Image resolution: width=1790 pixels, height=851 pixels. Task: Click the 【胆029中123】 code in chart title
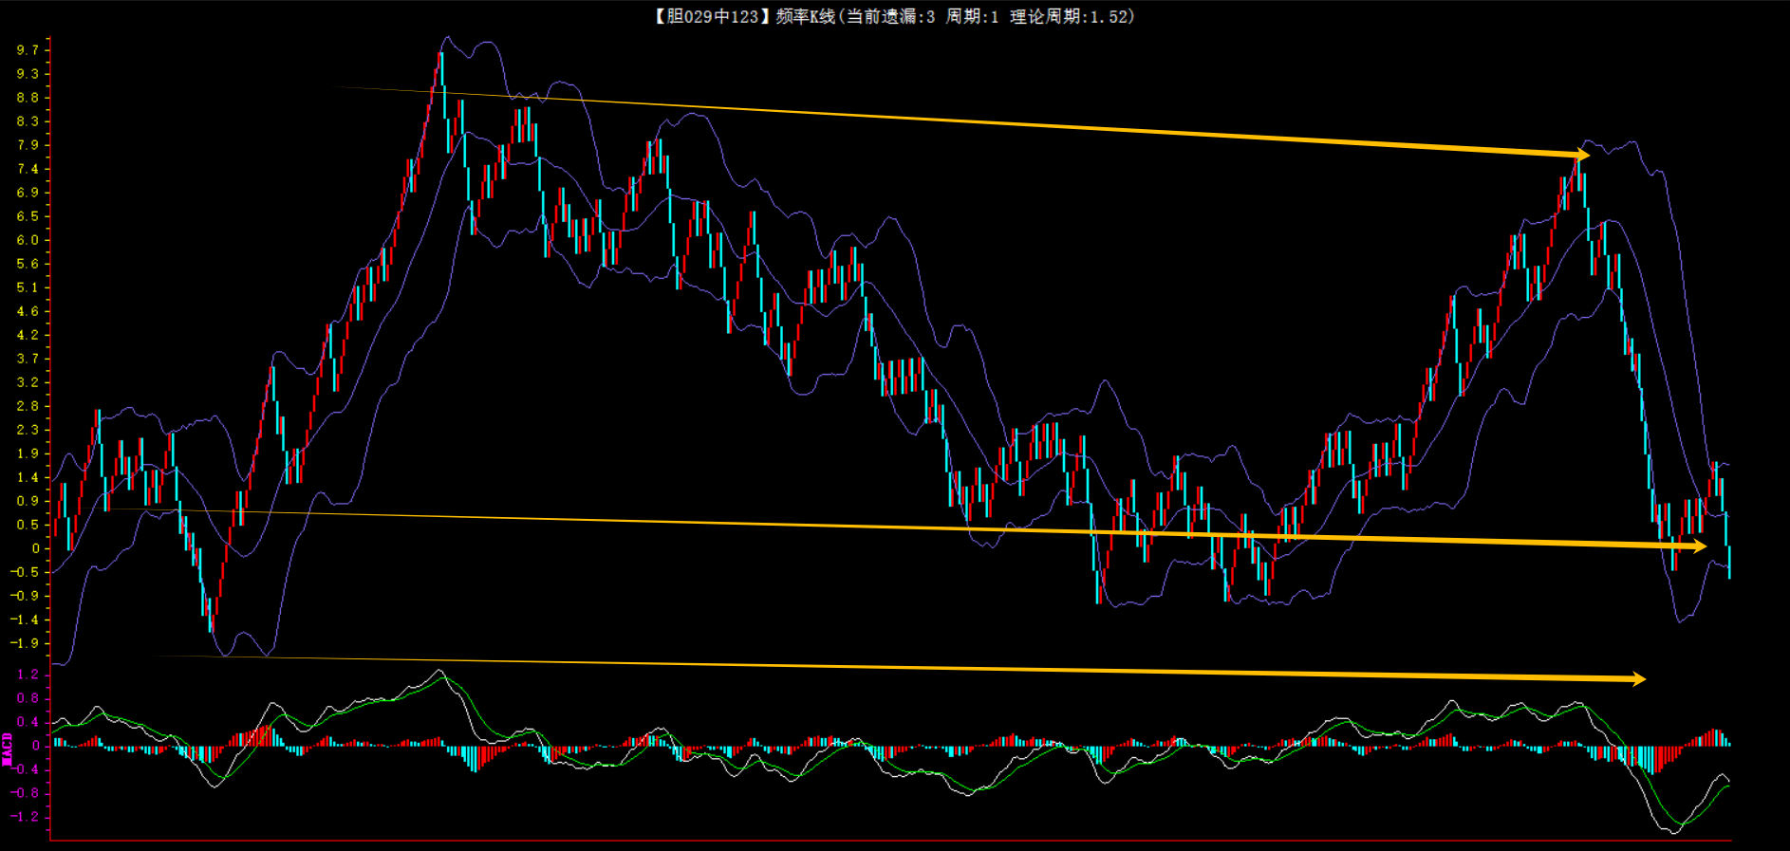(x=709, y=16)
